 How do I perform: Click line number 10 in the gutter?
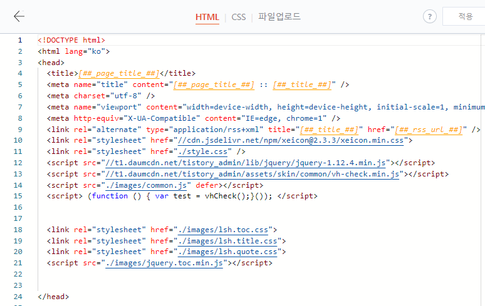click(18, 141)
